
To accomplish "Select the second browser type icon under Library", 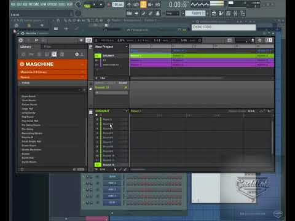I will pyautogui.click(x=31, y=54).
